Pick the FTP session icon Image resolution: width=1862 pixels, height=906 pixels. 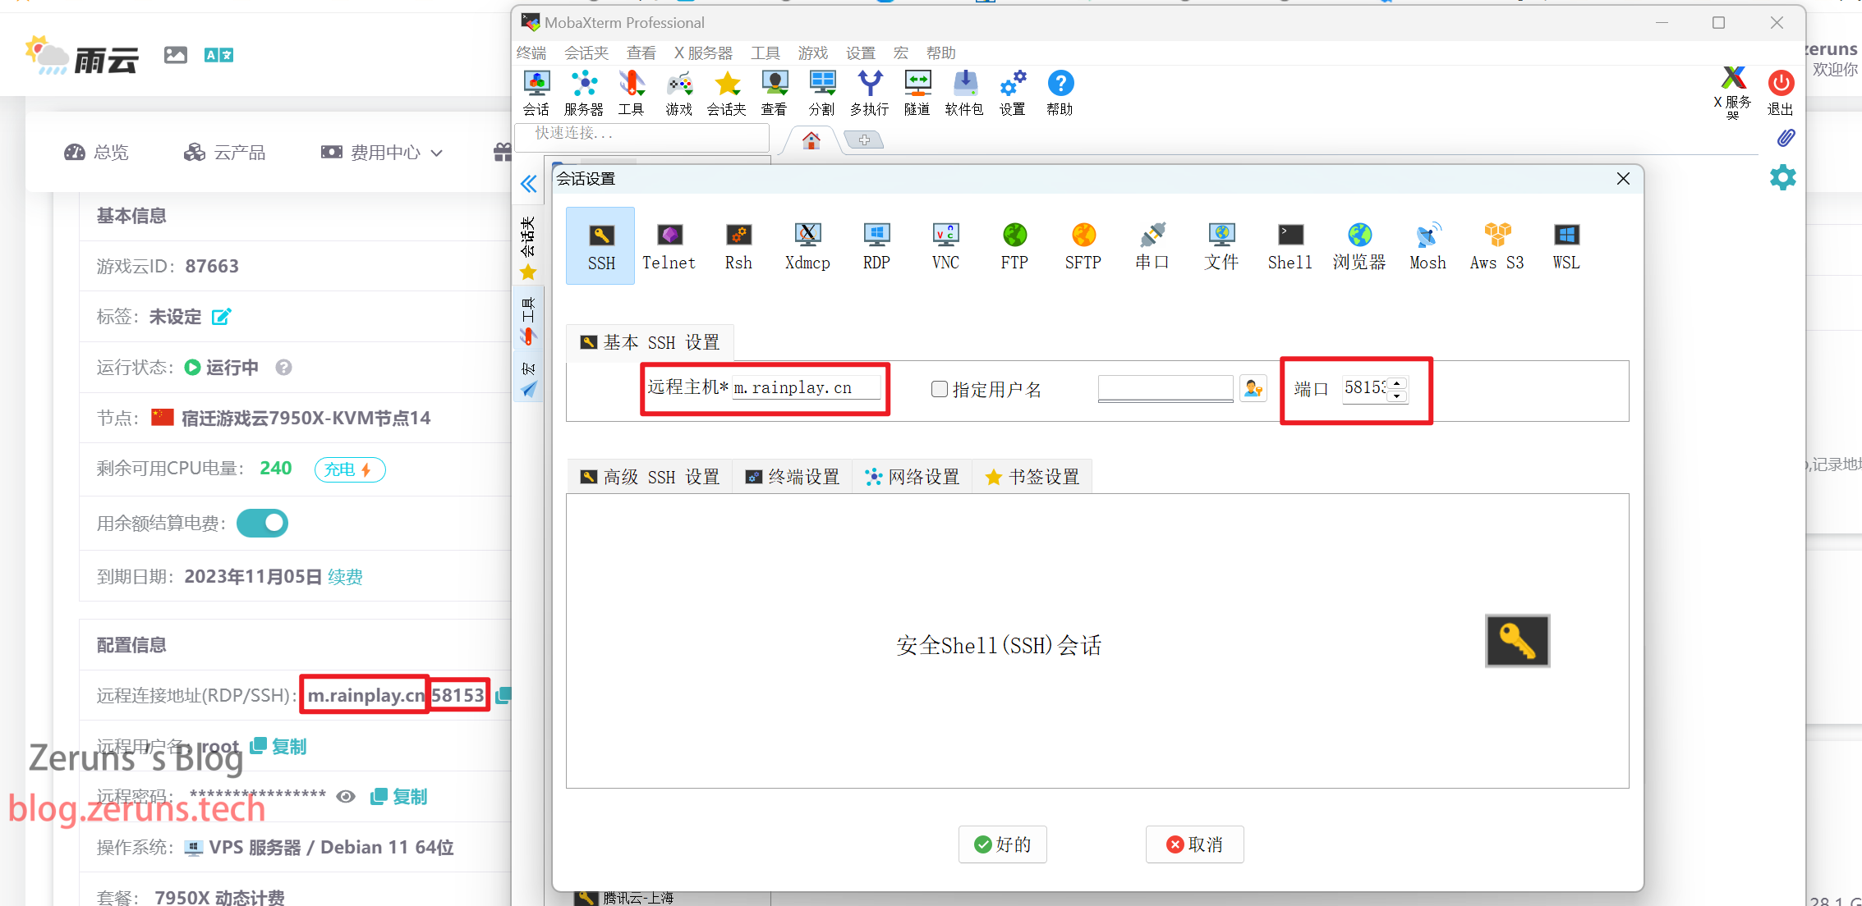click(x=1014, y=246)
